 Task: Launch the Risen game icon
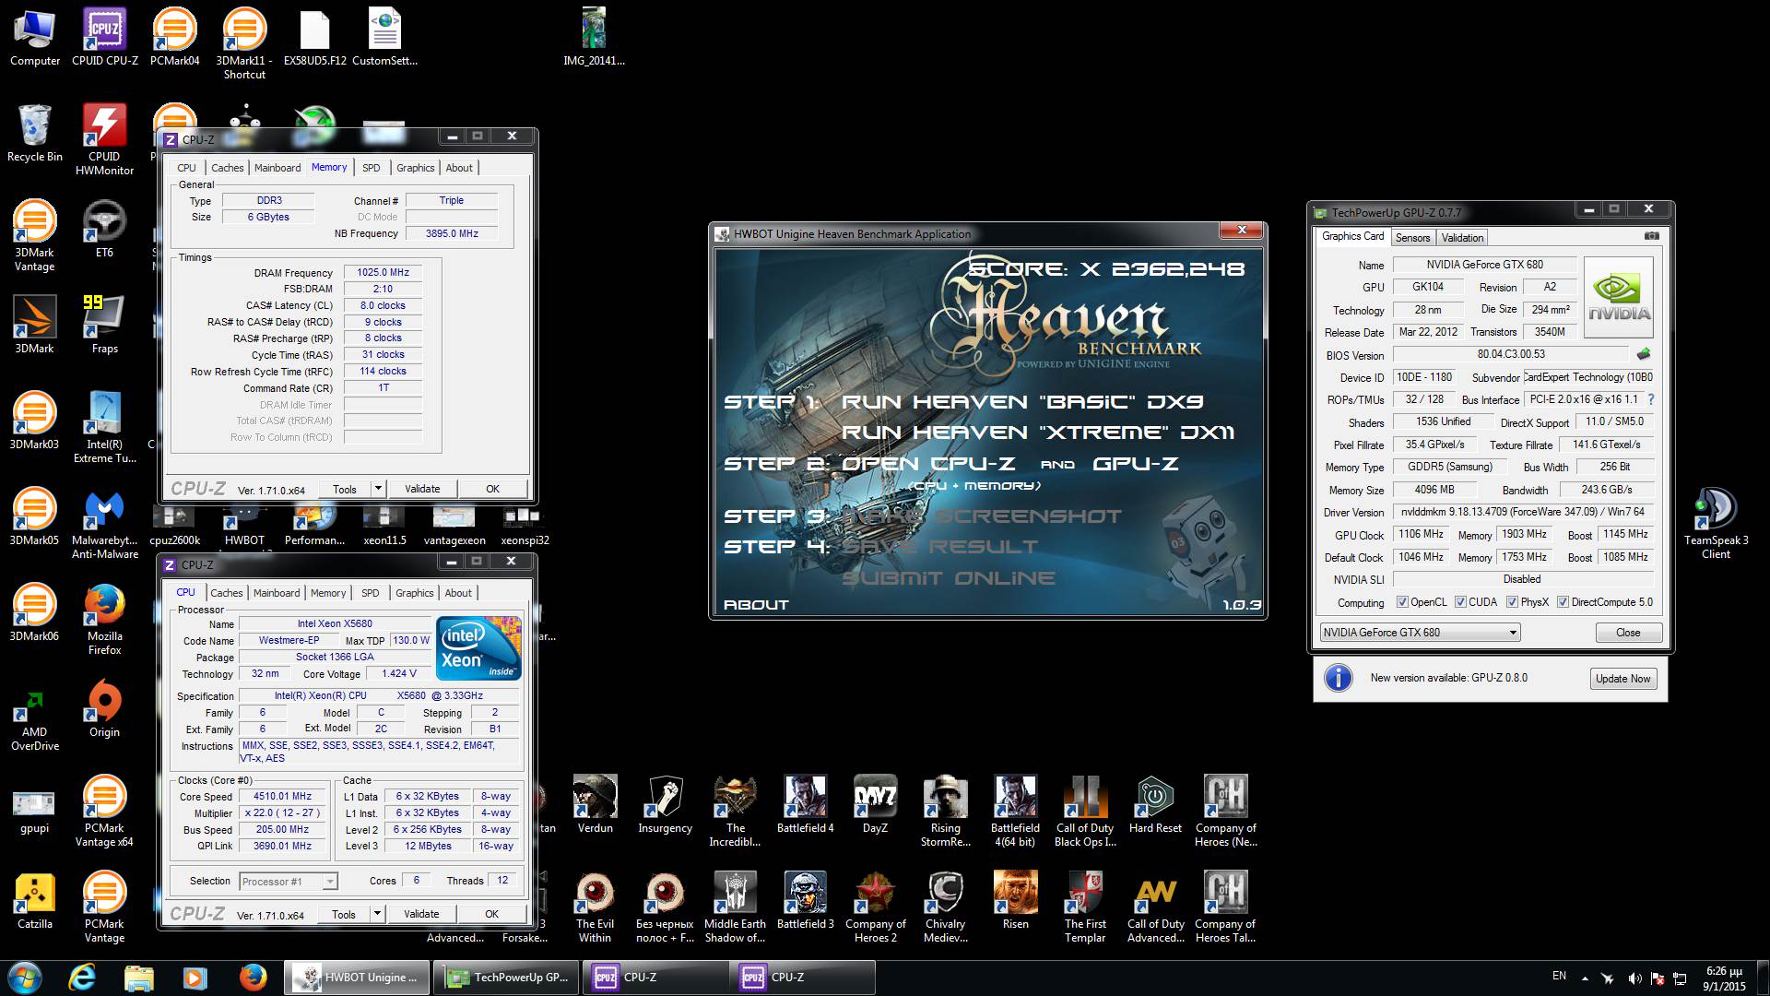pos(1015,900)
